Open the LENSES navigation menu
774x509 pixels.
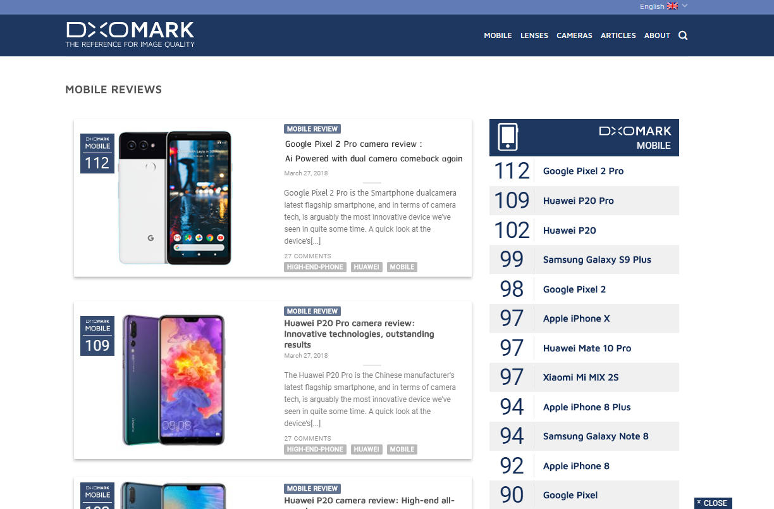534,35
